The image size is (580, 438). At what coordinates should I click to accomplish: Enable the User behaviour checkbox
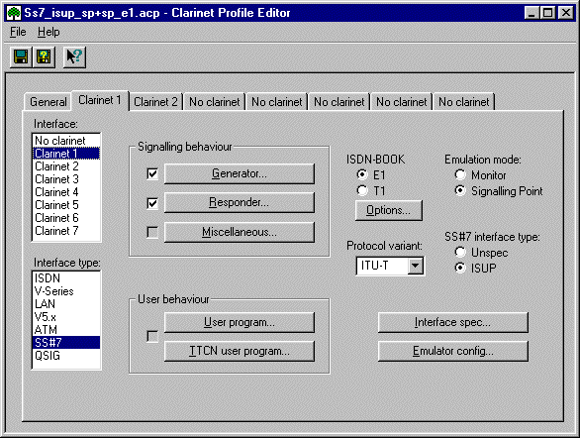(x=152, y=336)
